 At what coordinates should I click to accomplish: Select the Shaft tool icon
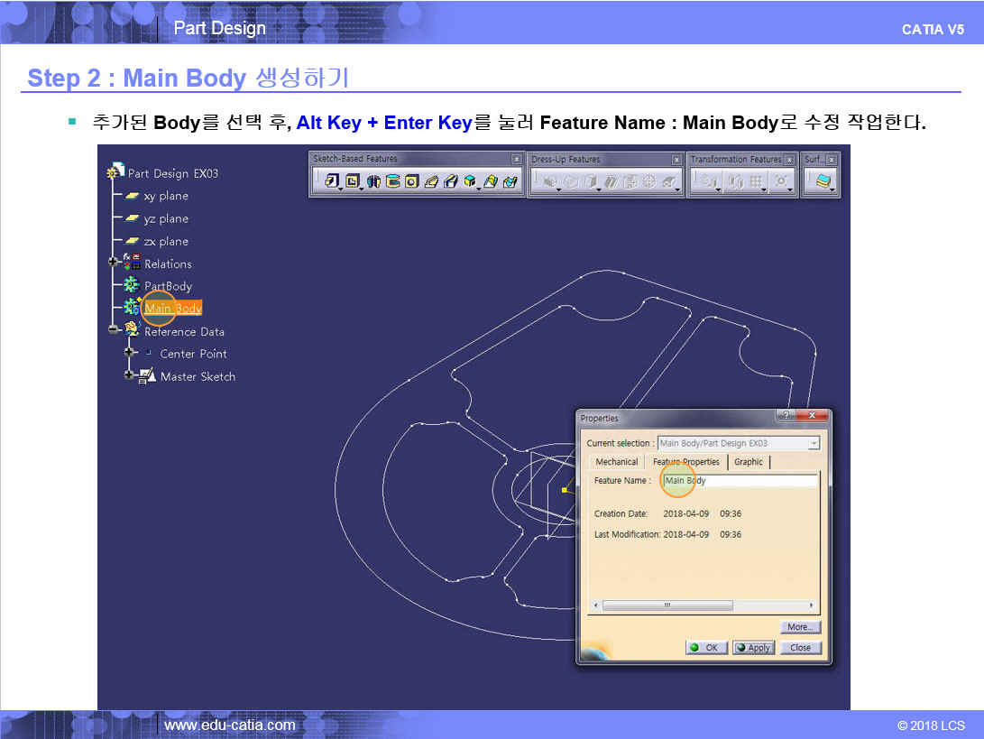pyautogui.click(x=373, y=181)
